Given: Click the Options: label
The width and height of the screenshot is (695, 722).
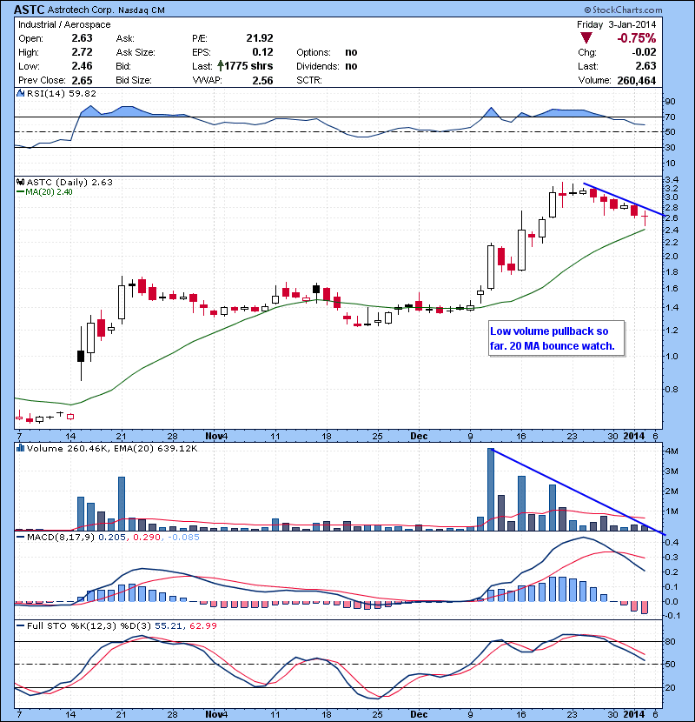Looking at the screenshot, I should (314, 52).
